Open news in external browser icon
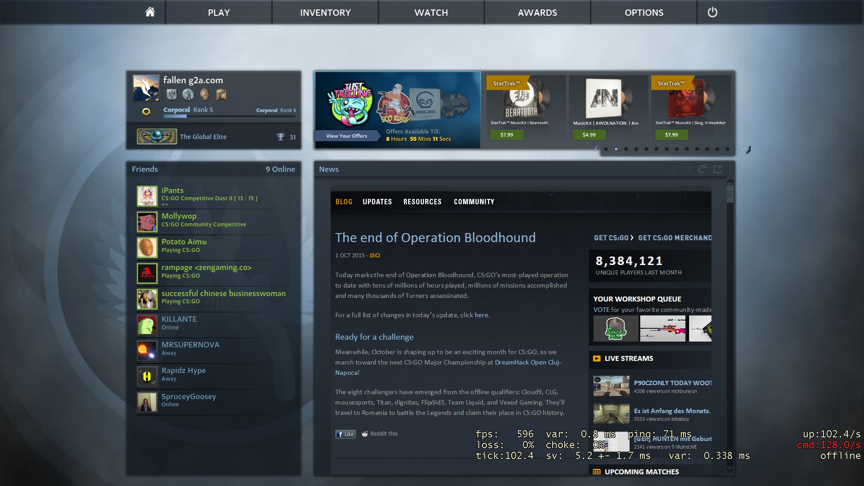This screenshot has height=486, width=864. click(x=718, y=169)
